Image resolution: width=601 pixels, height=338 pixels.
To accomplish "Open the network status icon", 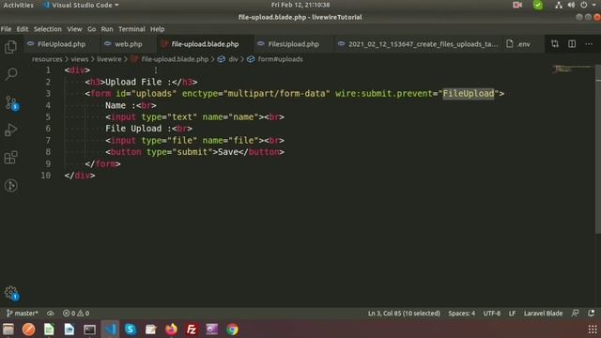I will [x=559, y=5].
